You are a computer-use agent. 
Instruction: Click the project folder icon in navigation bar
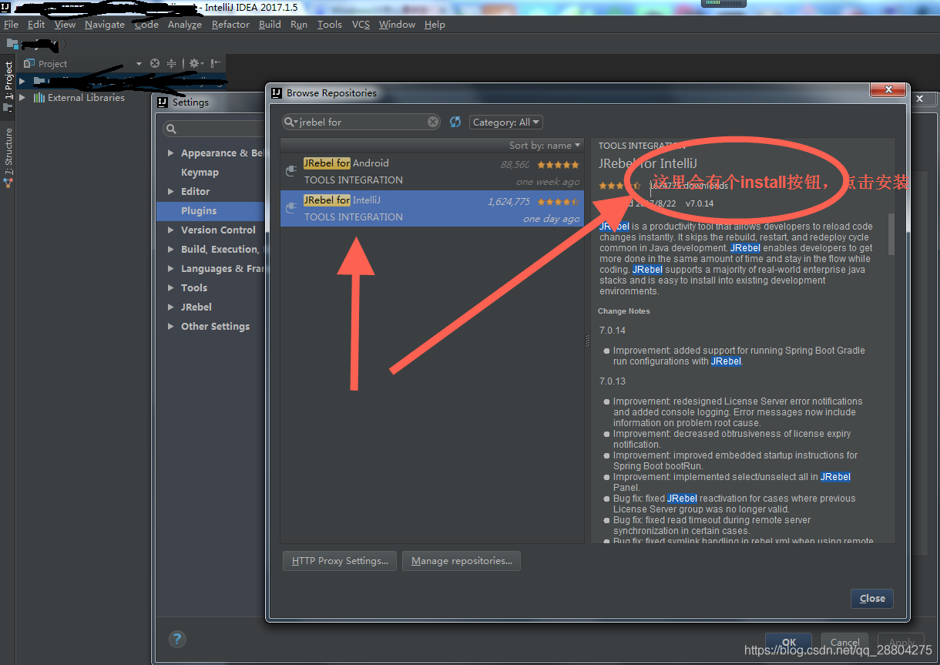point(12,44)
